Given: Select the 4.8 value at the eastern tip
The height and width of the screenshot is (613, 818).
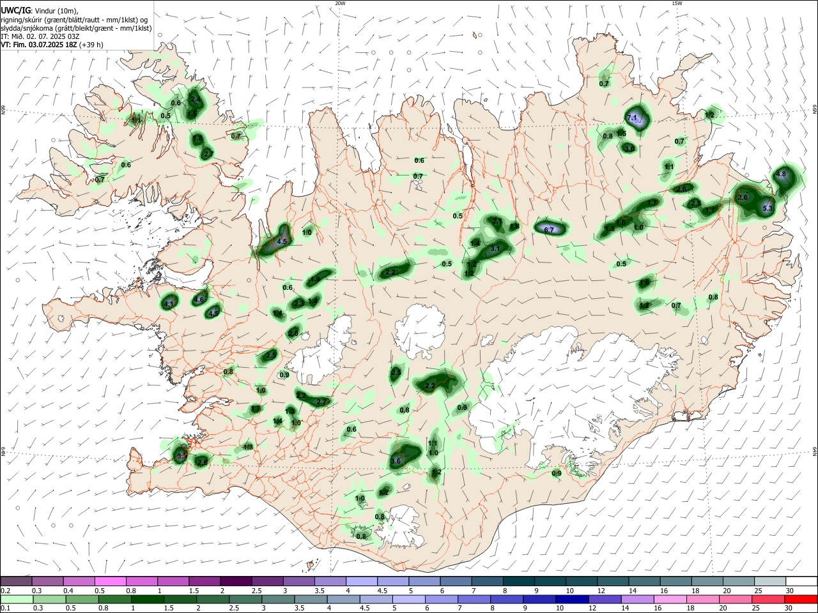Looking at the screenshot, I should pyautogui.click(x=781, y=174).
